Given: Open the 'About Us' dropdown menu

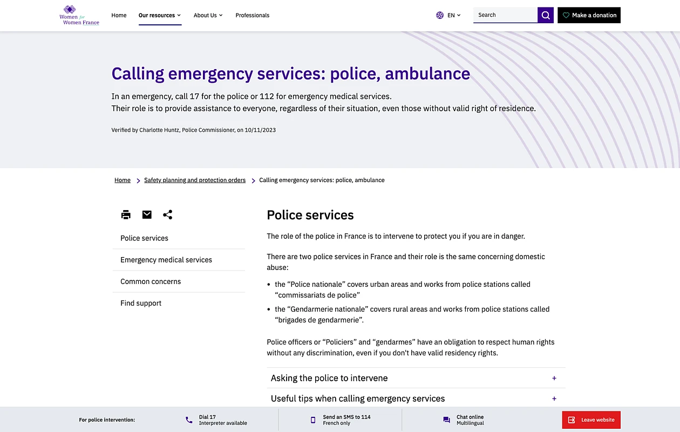Looking at the screenshot, I should pos(208,15).
